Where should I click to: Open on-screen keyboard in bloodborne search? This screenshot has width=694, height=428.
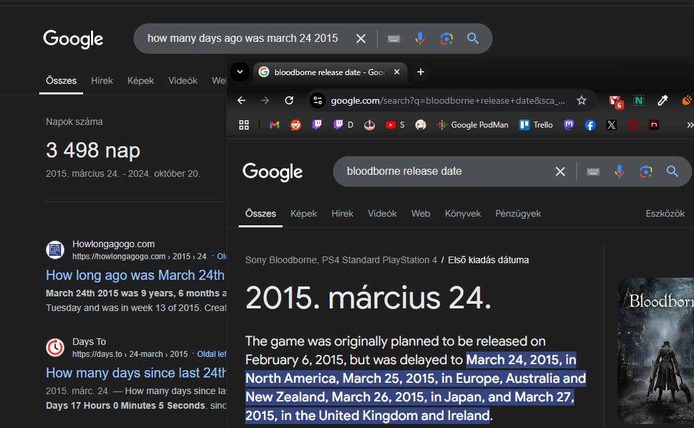pyautogui.click(x=593, y=171)
